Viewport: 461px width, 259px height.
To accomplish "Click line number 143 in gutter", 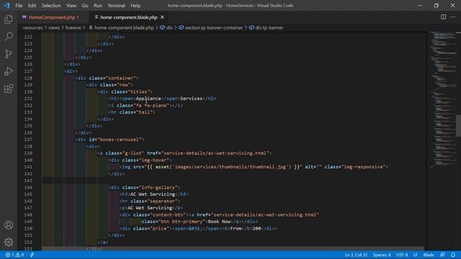I will [28, 181].
